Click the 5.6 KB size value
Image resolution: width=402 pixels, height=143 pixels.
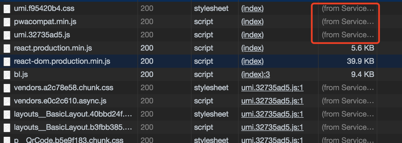click(x=363, y=48)
